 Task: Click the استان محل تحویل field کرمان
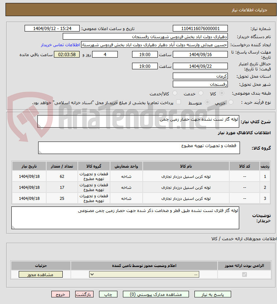click(x=200, y=76)
